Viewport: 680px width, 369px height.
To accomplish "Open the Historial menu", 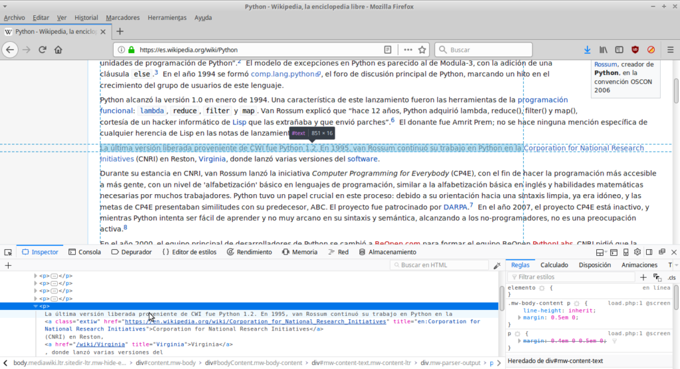I will 86,18.
